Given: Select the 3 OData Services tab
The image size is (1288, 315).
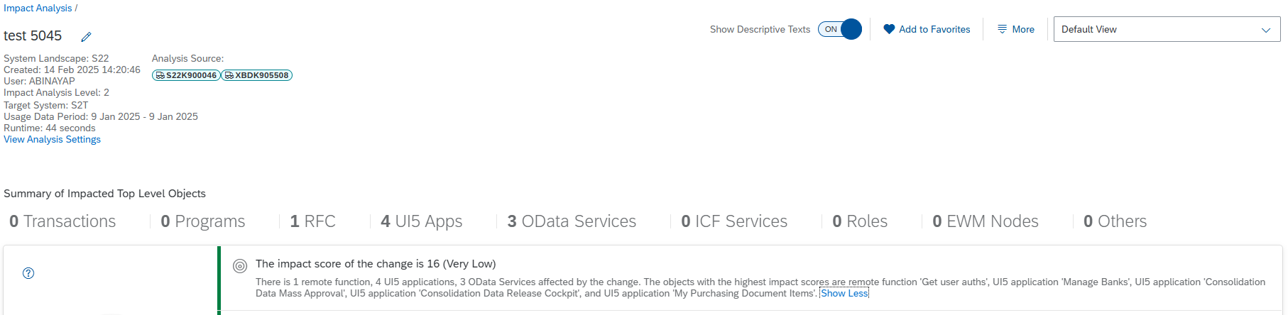Looking at the screenshot, I should [x=572, y=221].
